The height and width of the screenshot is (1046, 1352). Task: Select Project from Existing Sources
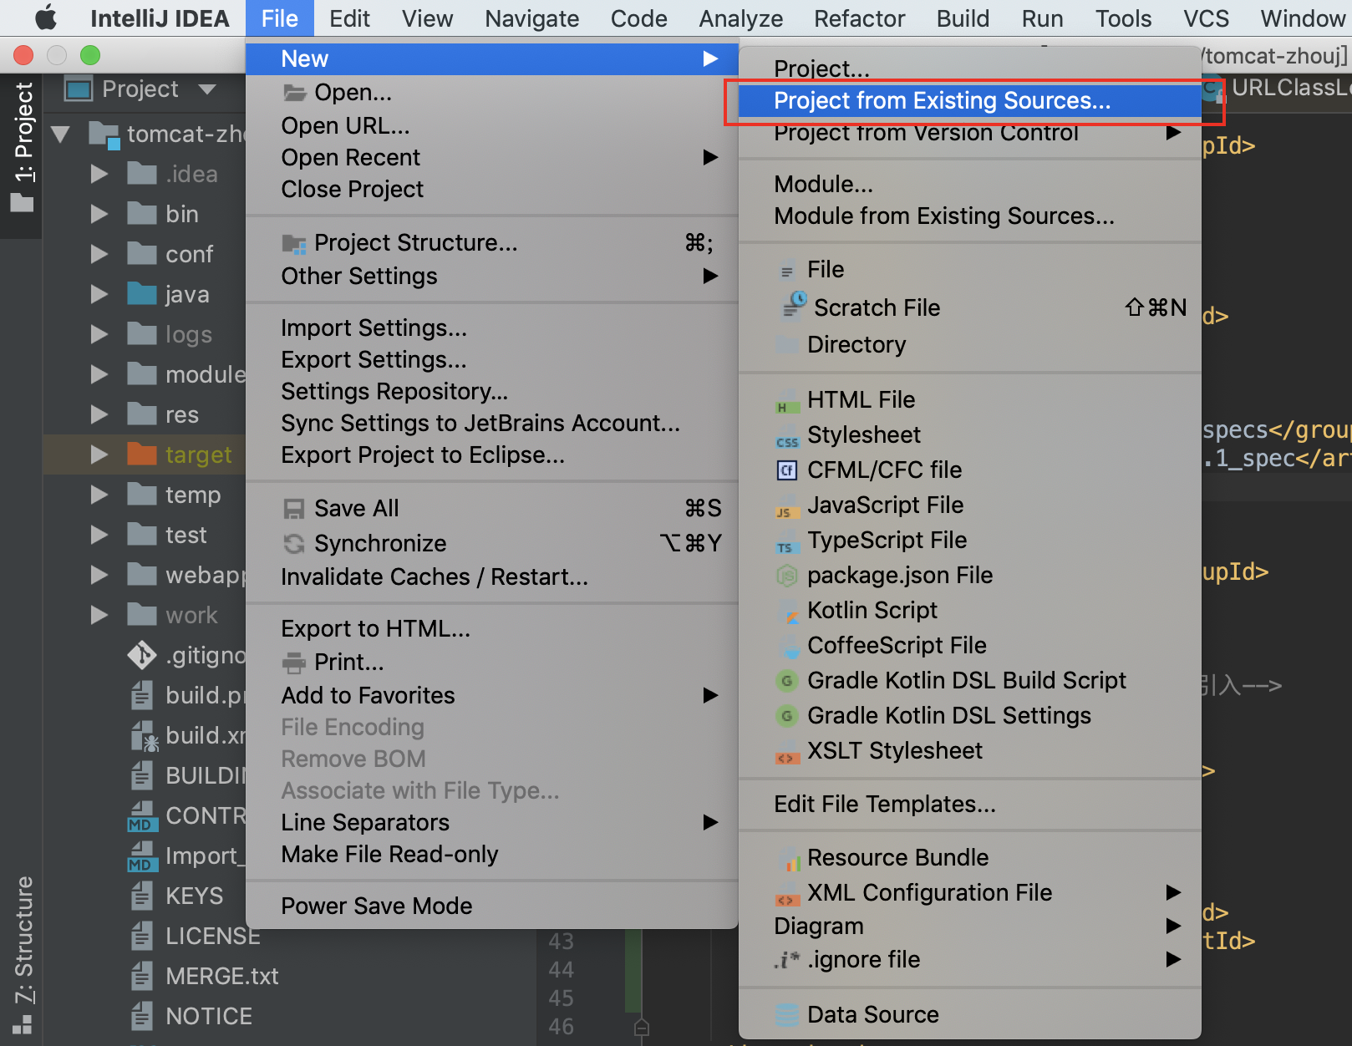coord(970,101)
